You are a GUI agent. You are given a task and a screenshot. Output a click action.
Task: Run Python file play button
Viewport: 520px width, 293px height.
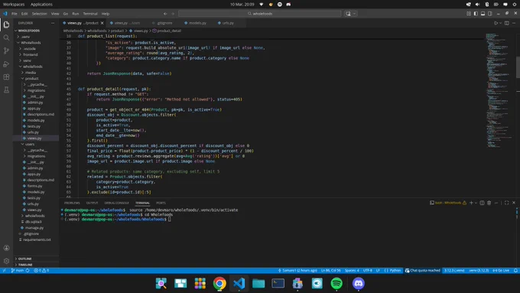tap(496, 23)
